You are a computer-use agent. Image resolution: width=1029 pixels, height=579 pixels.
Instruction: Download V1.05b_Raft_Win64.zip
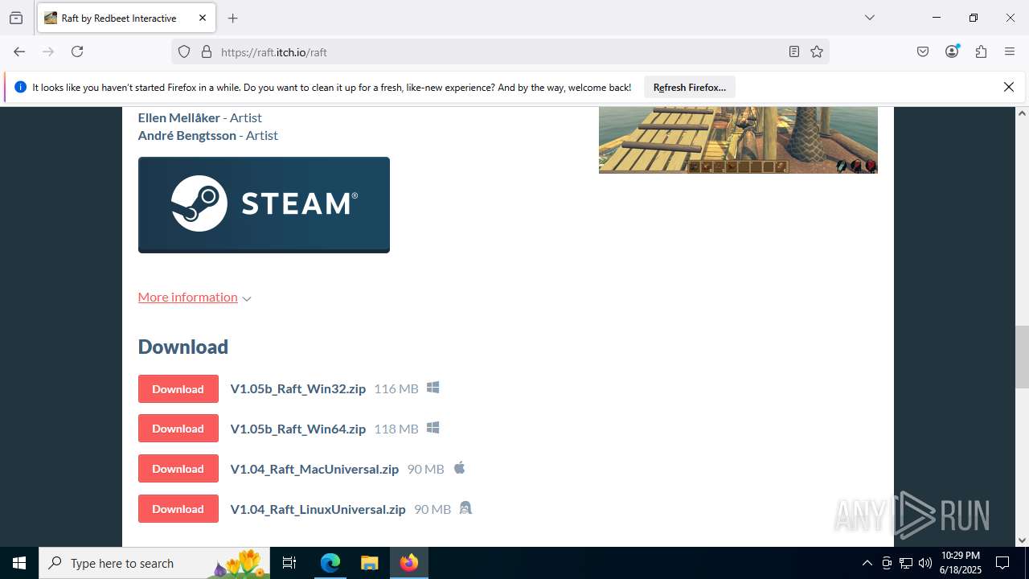[x=178, y=429]
